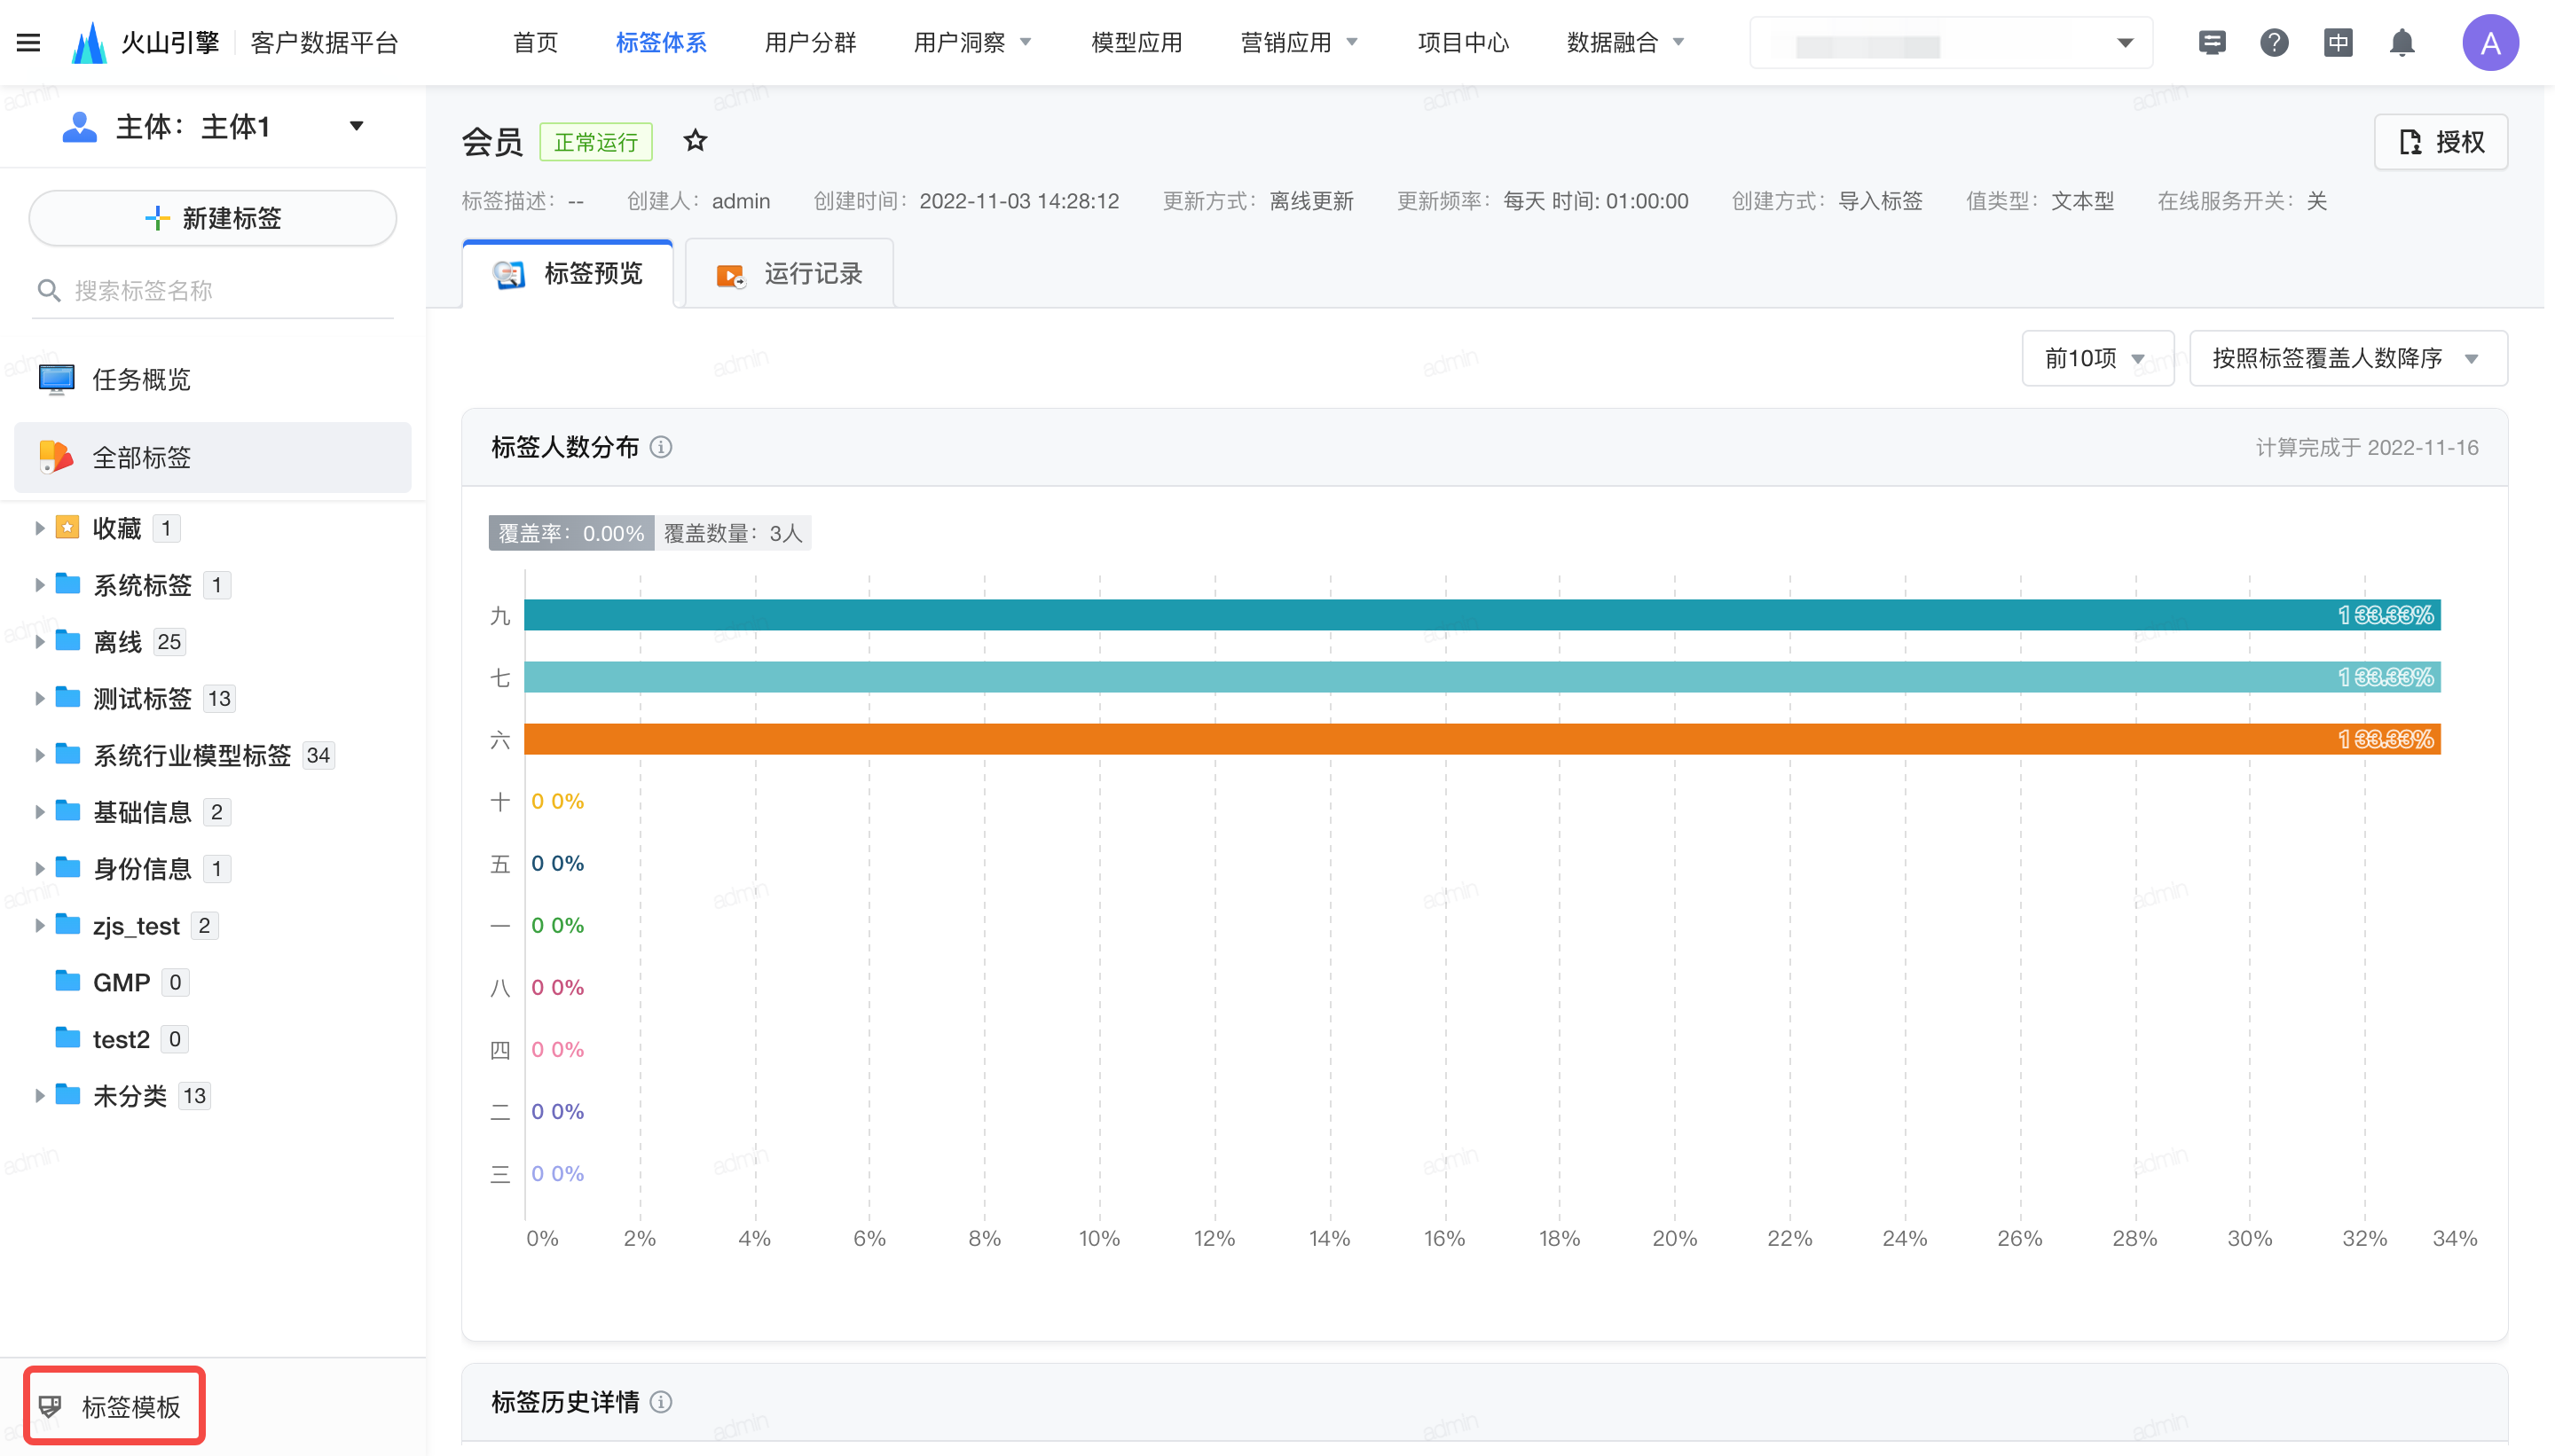The image size is (2555, 1456).
Task: Click the Volcano Engine logo
Action: 89,42
